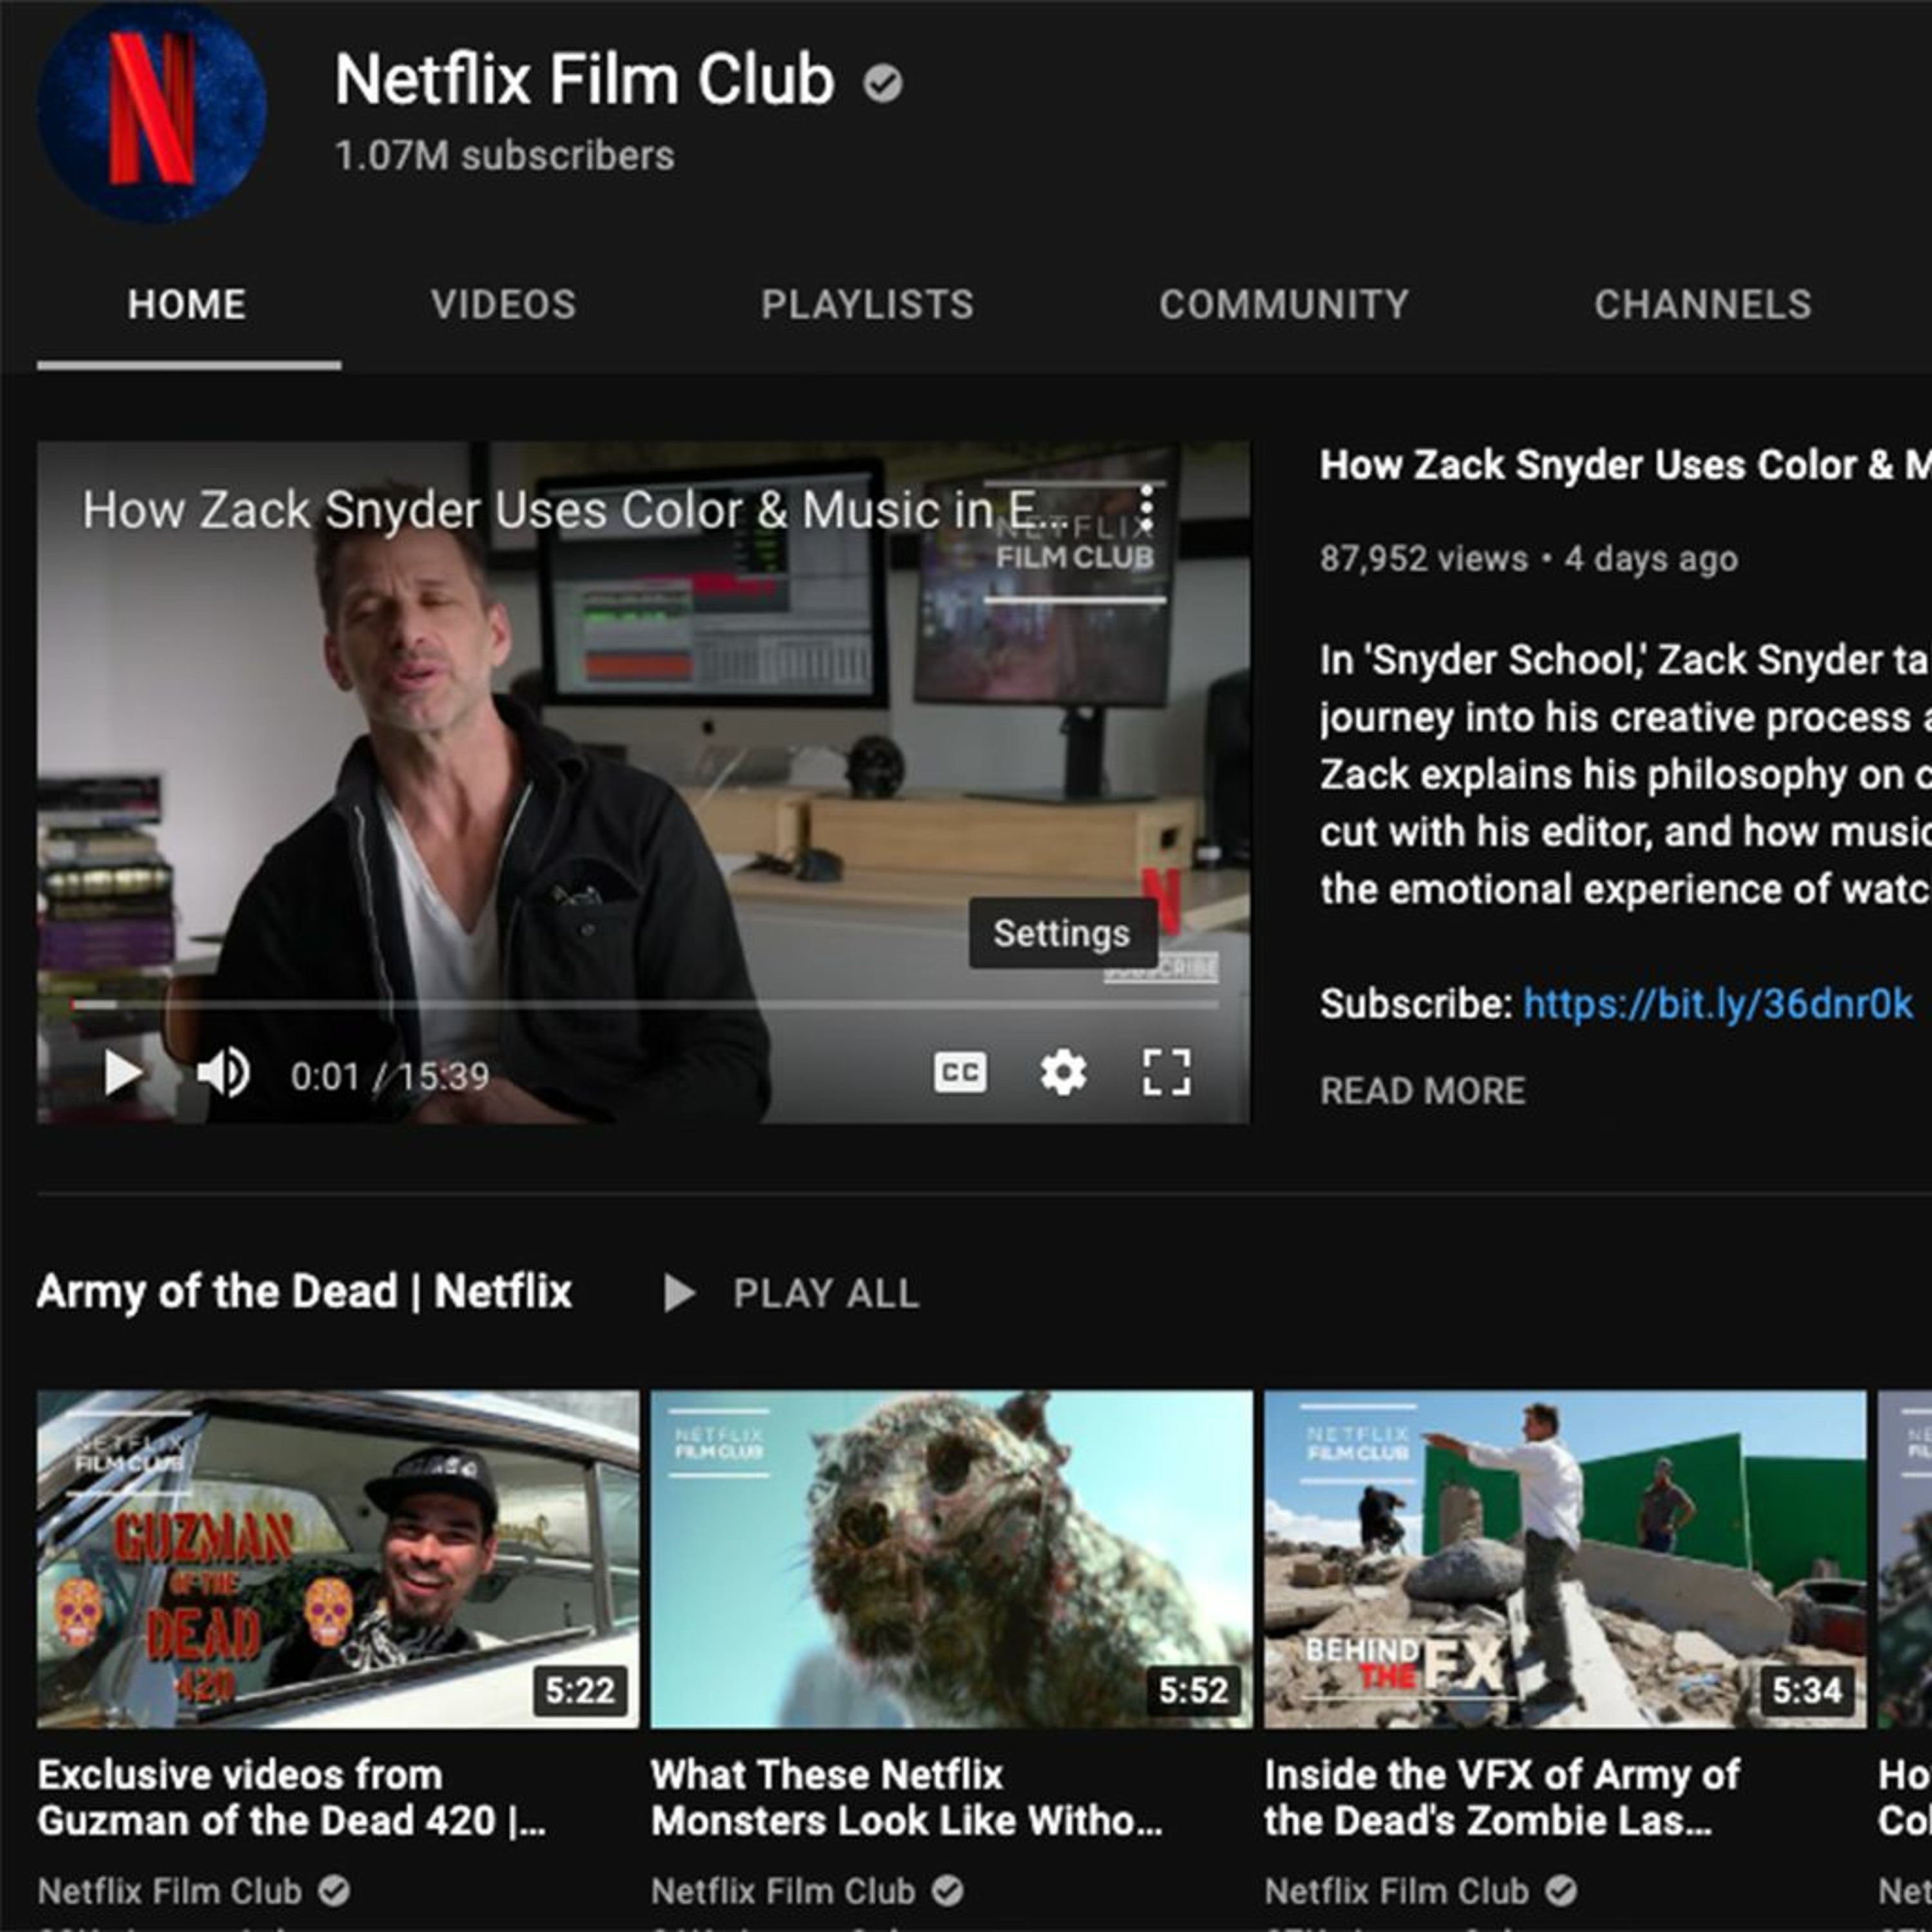Switch to the Playlists tab
Viewport: 1932px width, 1932px height.
click(x=867, y=304)
